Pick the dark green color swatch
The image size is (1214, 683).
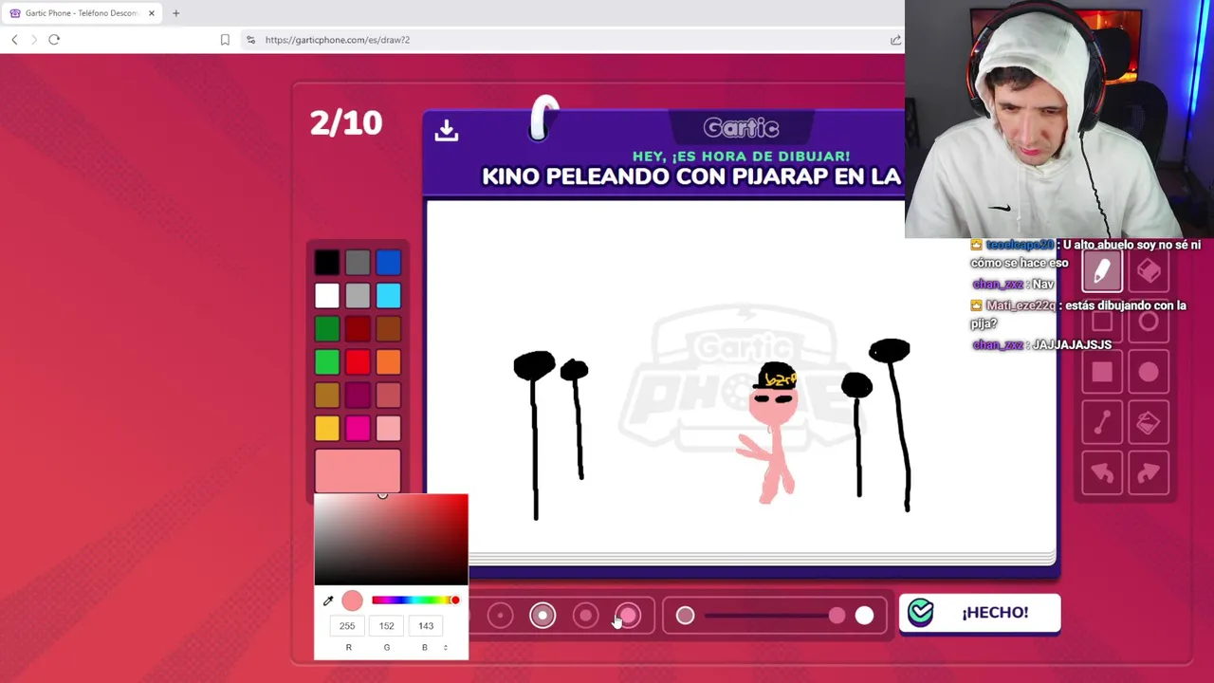point(326,329)
